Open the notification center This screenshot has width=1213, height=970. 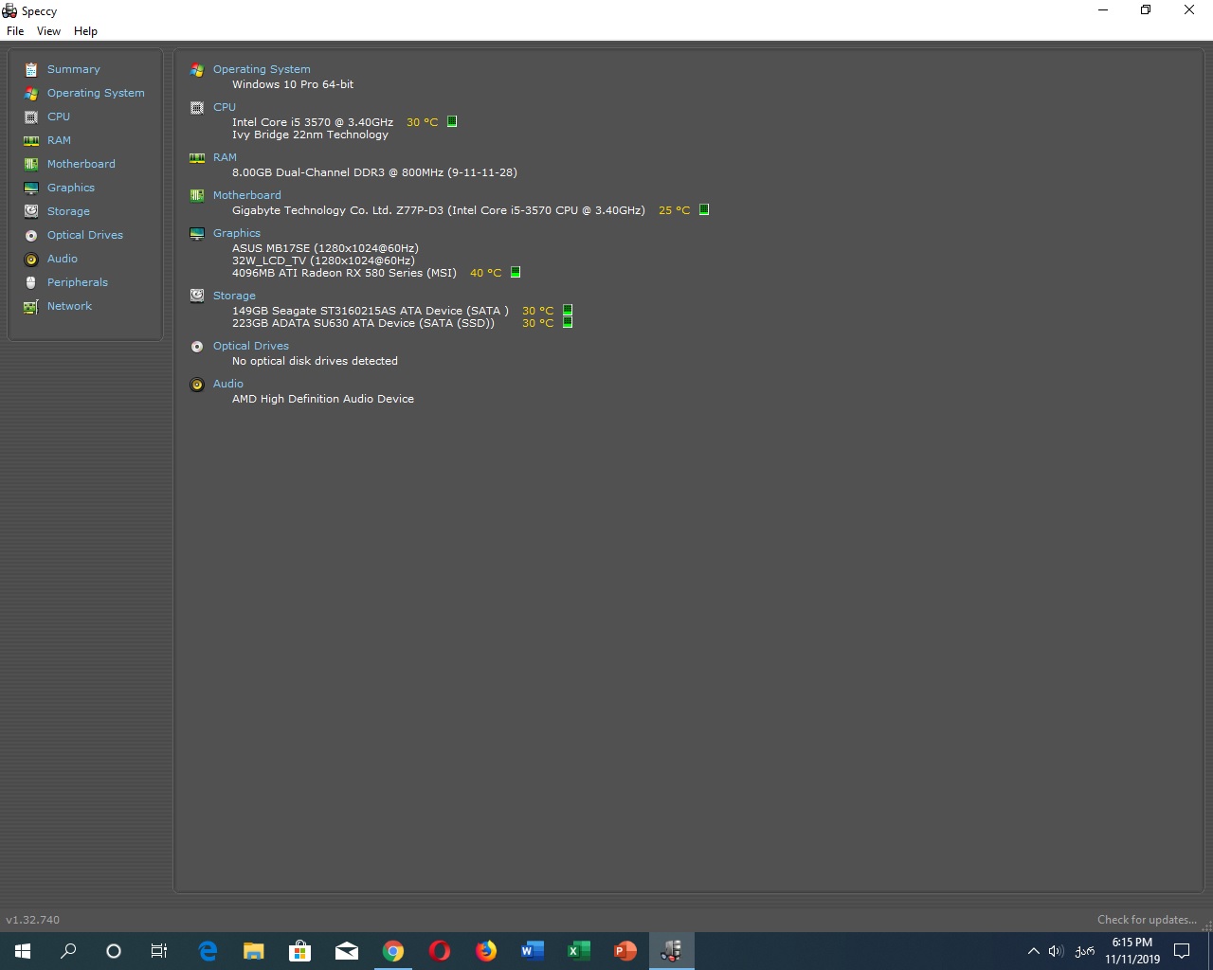[1182, 951]
